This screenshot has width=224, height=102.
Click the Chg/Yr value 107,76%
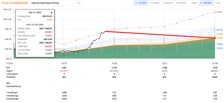click(114, 71)
